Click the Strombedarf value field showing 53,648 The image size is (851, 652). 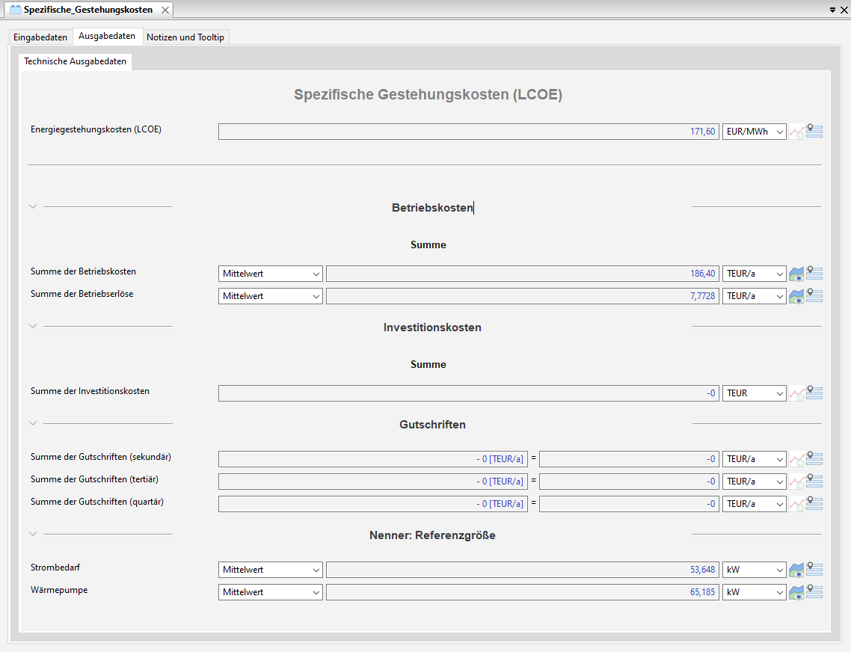click(523, 570)
